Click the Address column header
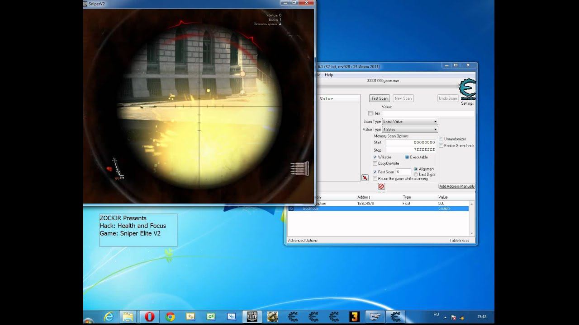 point(364,197)
